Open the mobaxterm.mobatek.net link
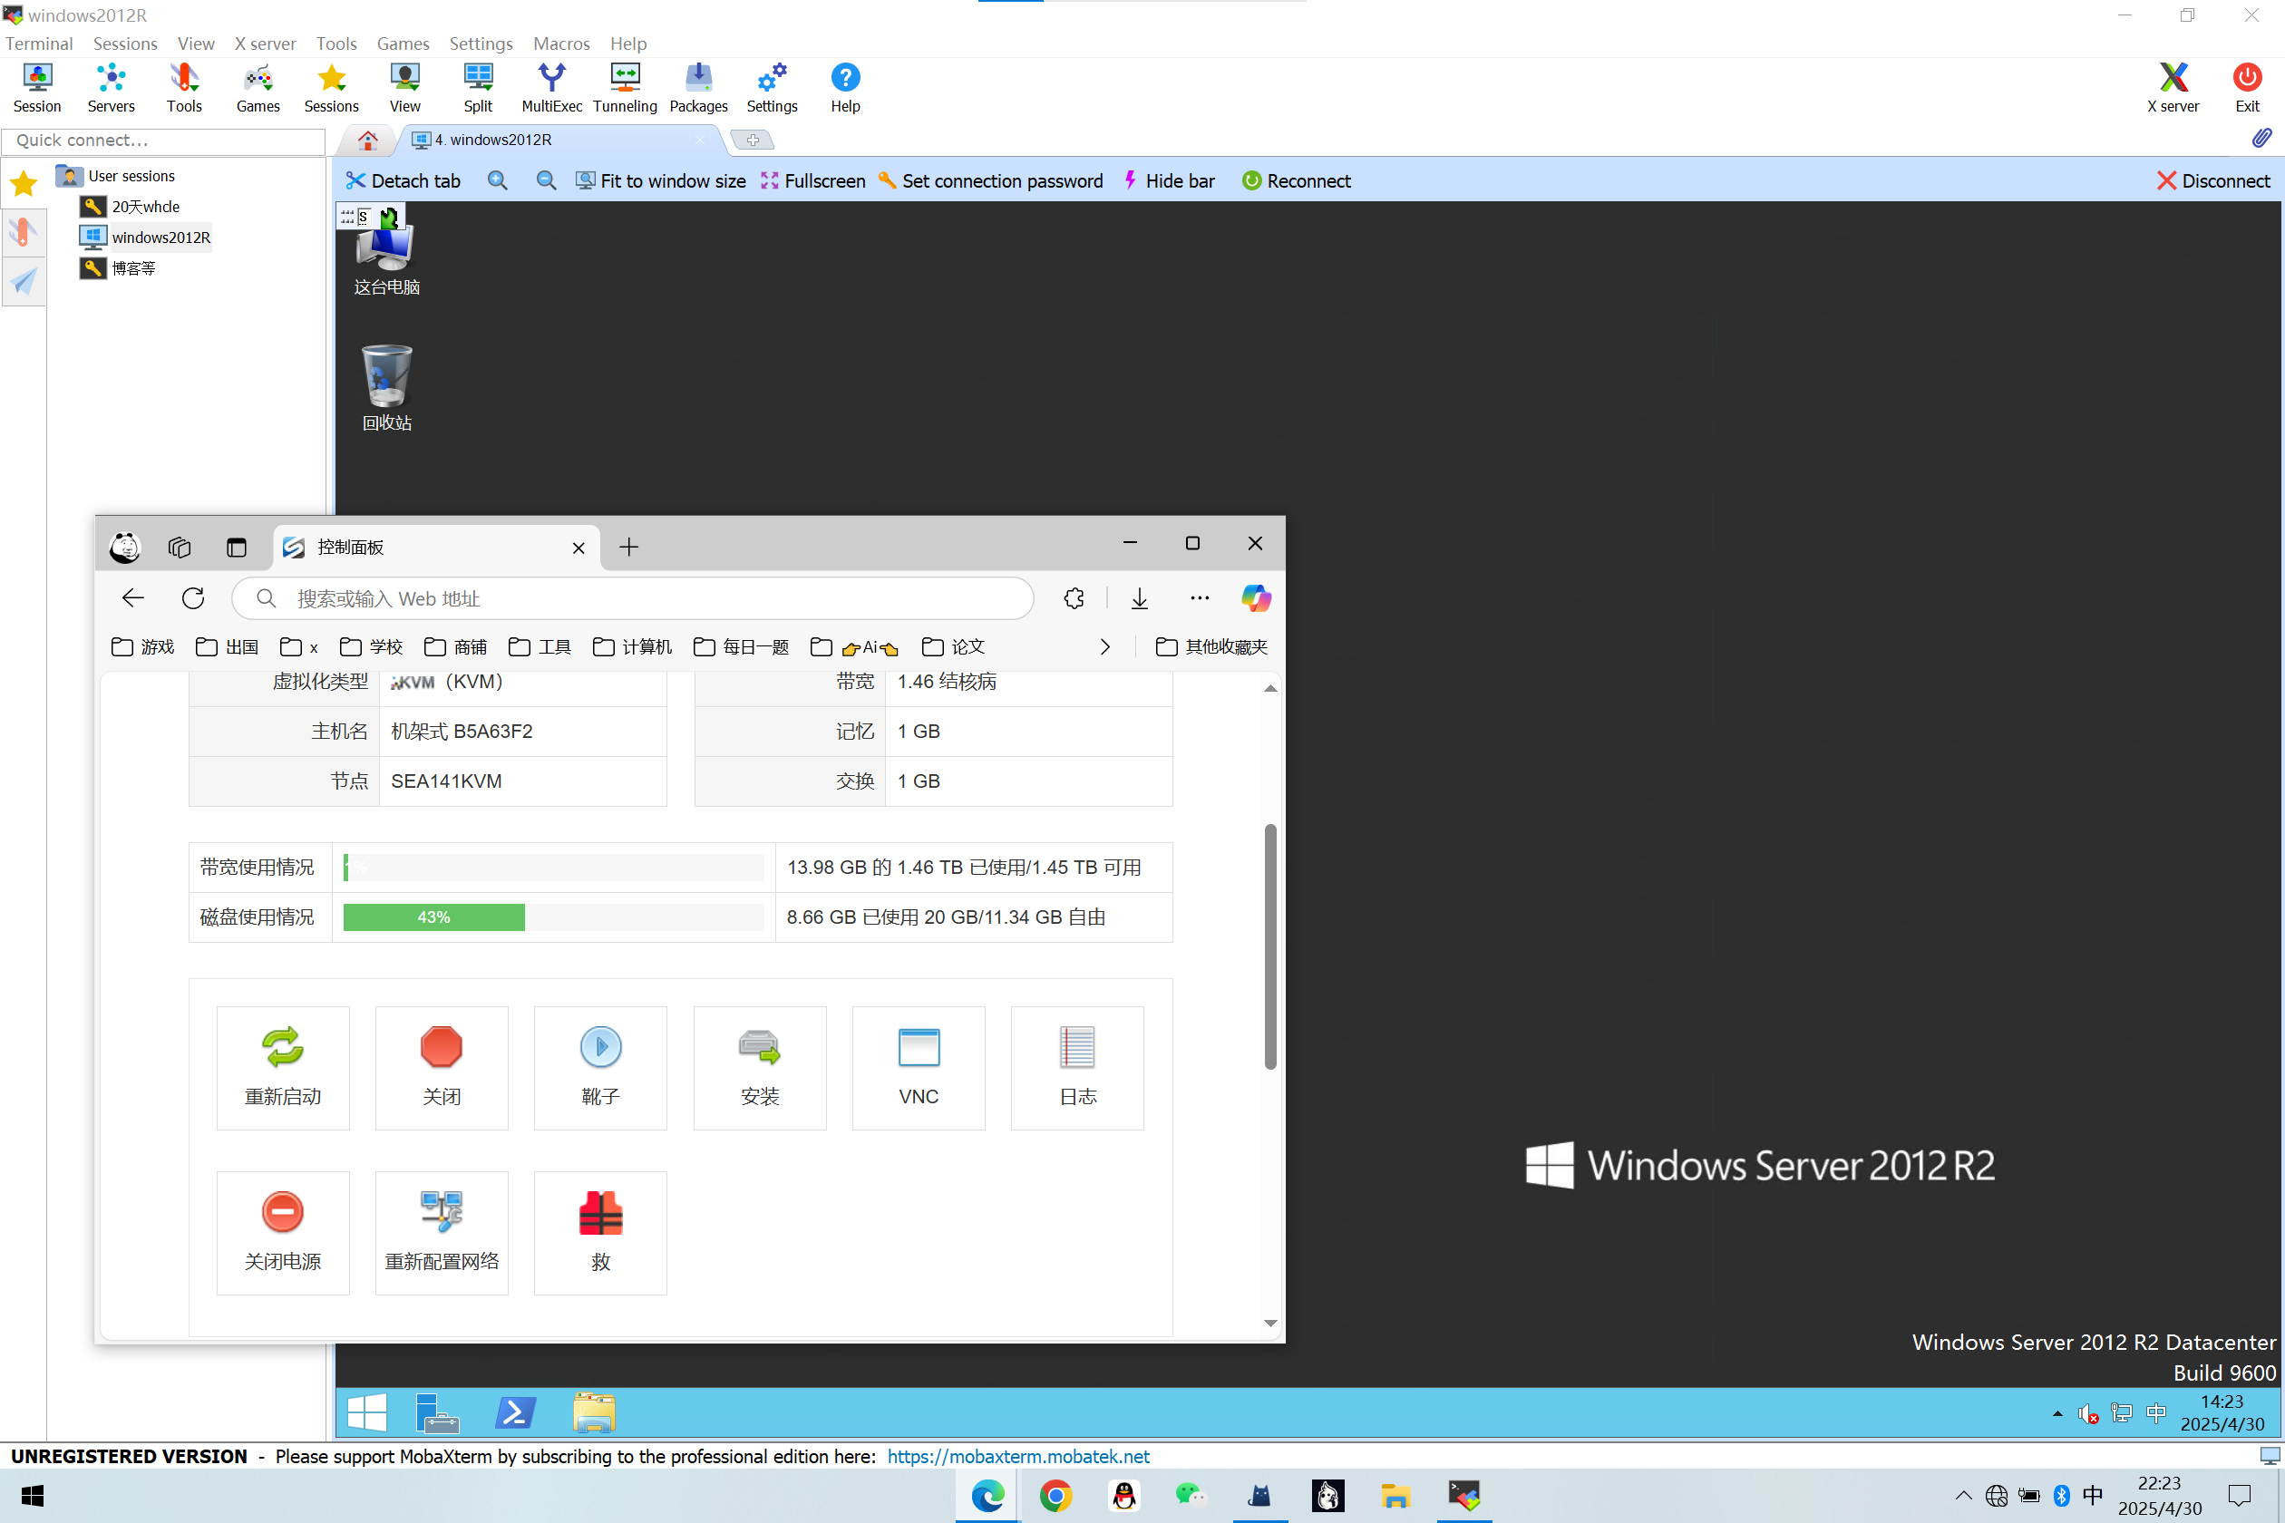 pyautogui.click(x=1017, y=1456)
